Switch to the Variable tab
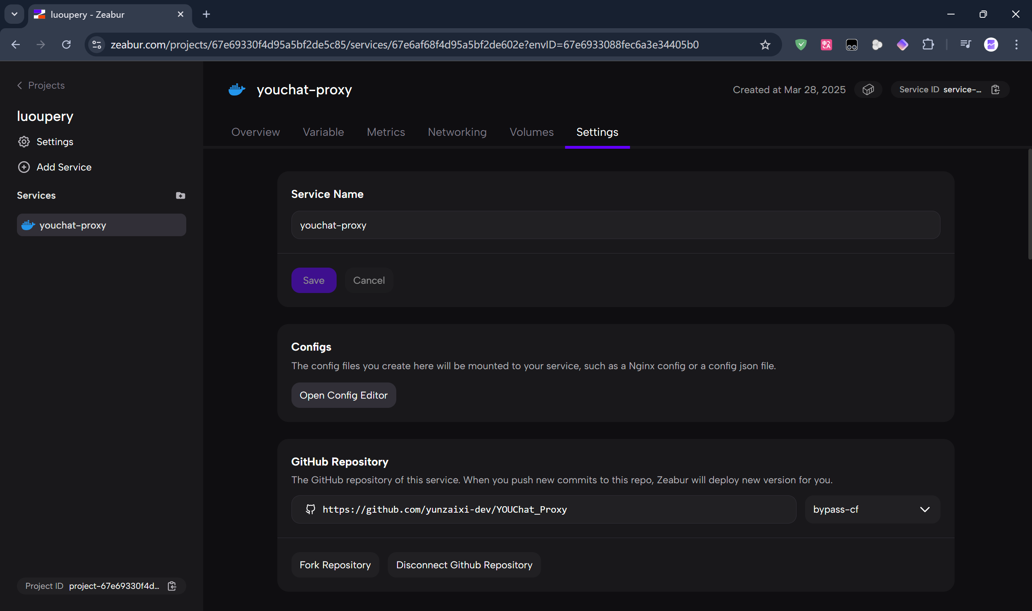 [323, 132]
